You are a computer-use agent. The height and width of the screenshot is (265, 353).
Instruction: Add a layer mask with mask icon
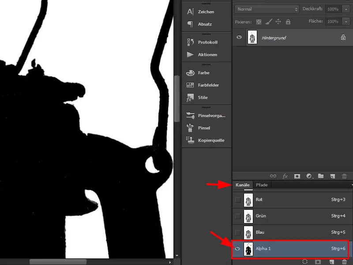pos(297,176)
